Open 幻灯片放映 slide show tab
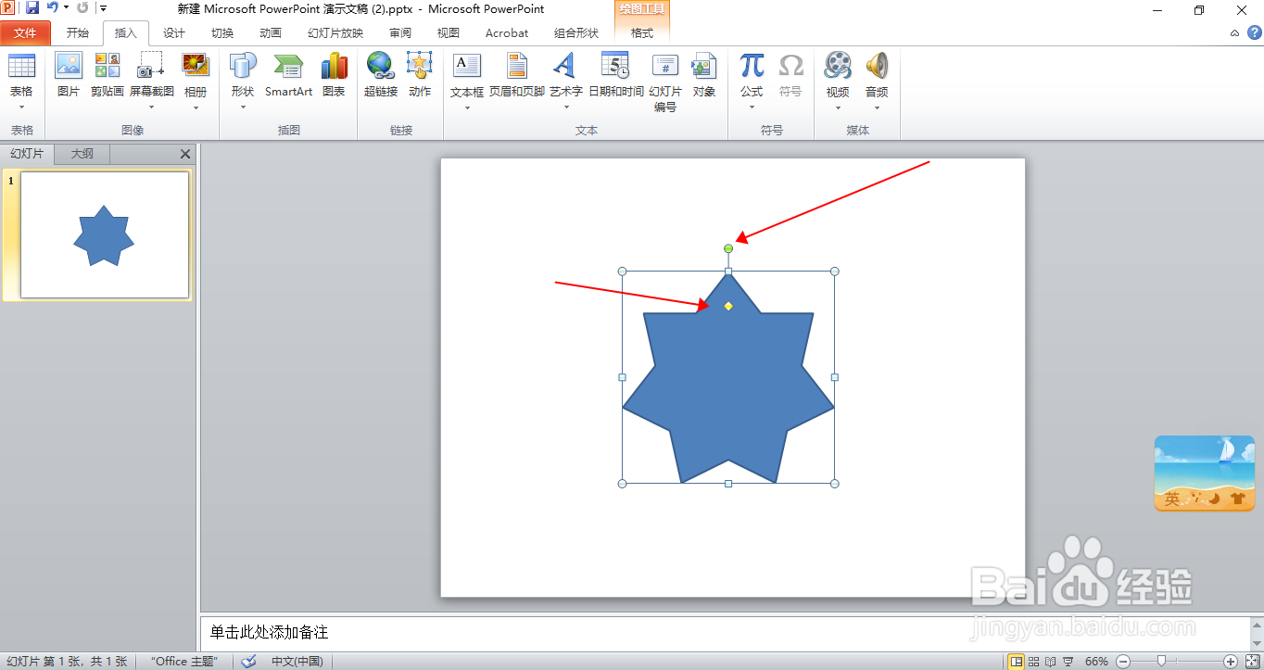1264x670 pixels. pyautogui.click(x=335, y=33)
